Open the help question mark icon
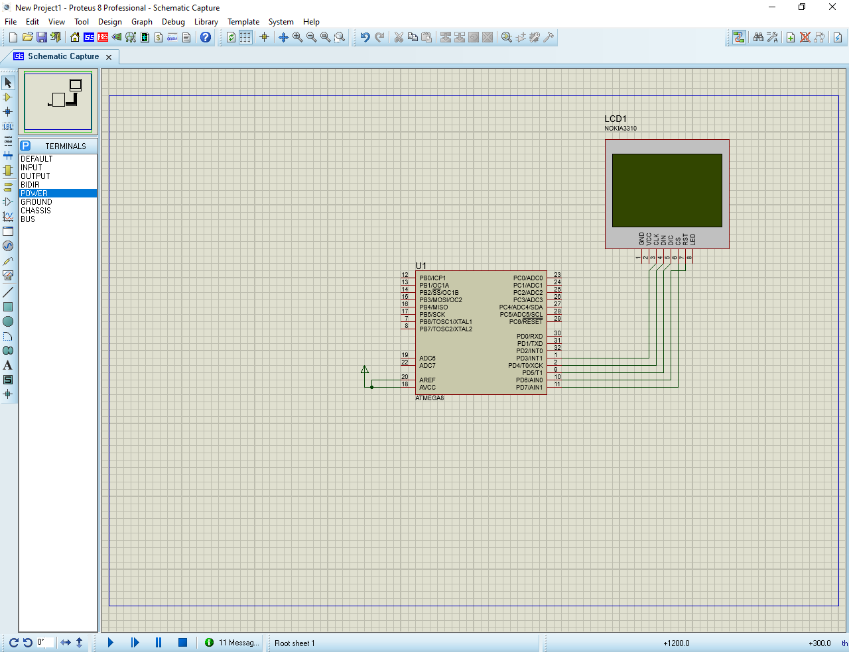Viewport: 849px width, 652px height. coord(206,37)
